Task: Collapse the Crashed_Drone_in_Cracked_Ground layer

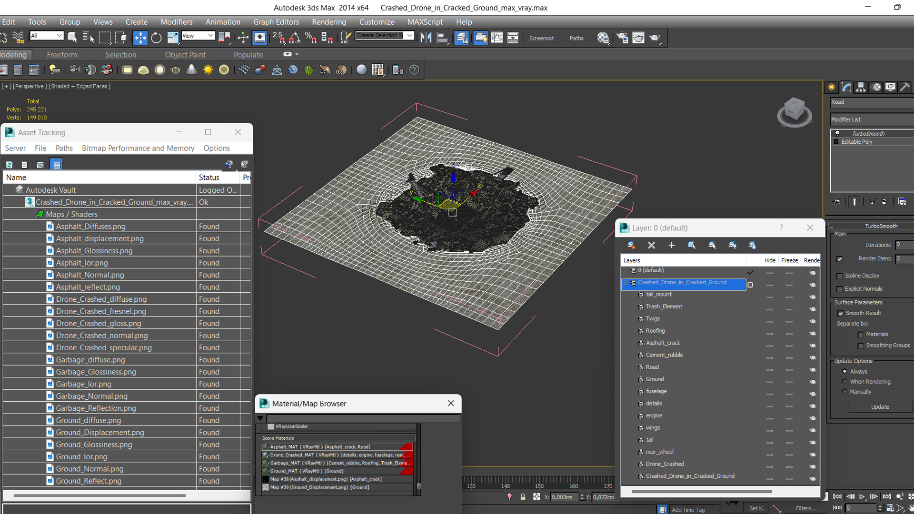Action: click(x=626, y=283)
